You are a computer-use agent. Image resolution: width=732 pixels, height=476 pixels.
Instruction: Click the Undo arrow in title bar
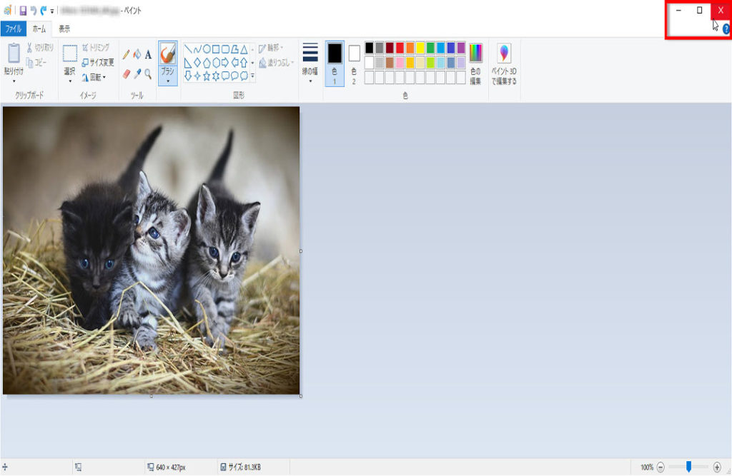coord(34,11)
